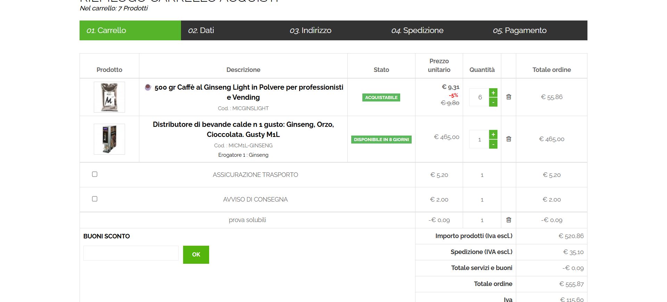Delete the Caffè al Ginseng Light item
This screenshot has width=667, height=302.
pyautogui.click(x=509, y=97)
